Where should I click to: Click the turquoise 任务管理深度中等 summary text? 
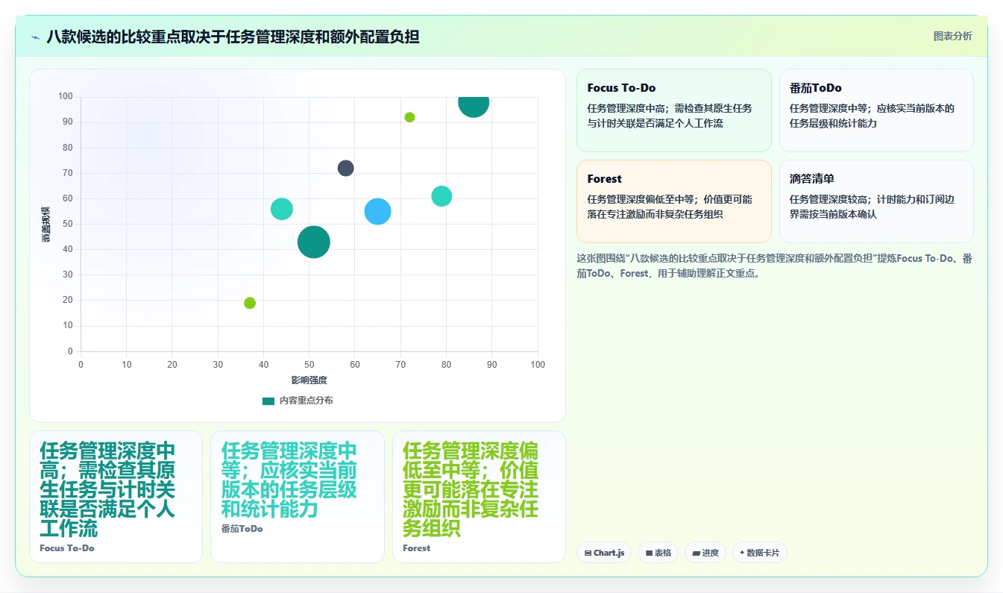[x=289, y=480]
